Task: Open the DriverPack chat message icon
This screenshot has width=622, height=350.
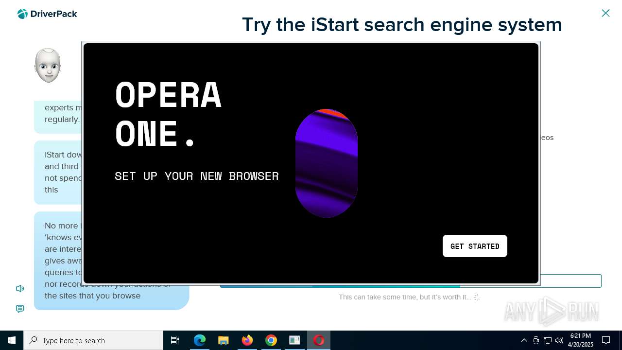Action: point(20,309)
